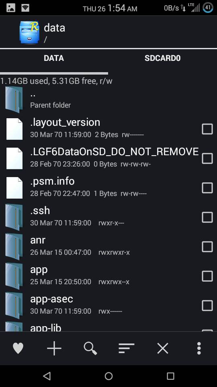Switch to the SDCARD0 tab
The height and width of the screenshot is (387, 217).
tap(163, 58)
